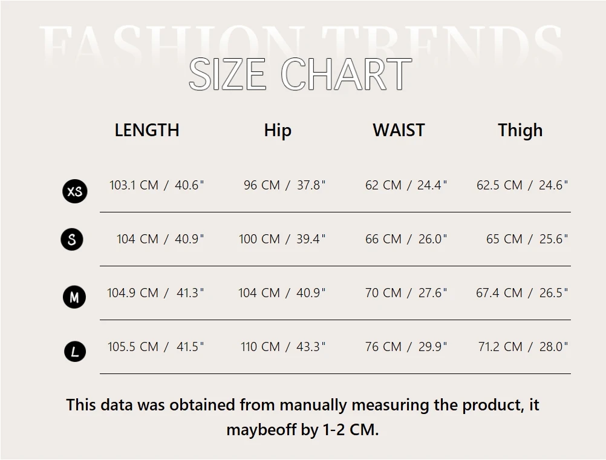Click S hip 100 CM / 39.4" cell
This screenshot has width=606, height=460.
(x=282, y=238)
